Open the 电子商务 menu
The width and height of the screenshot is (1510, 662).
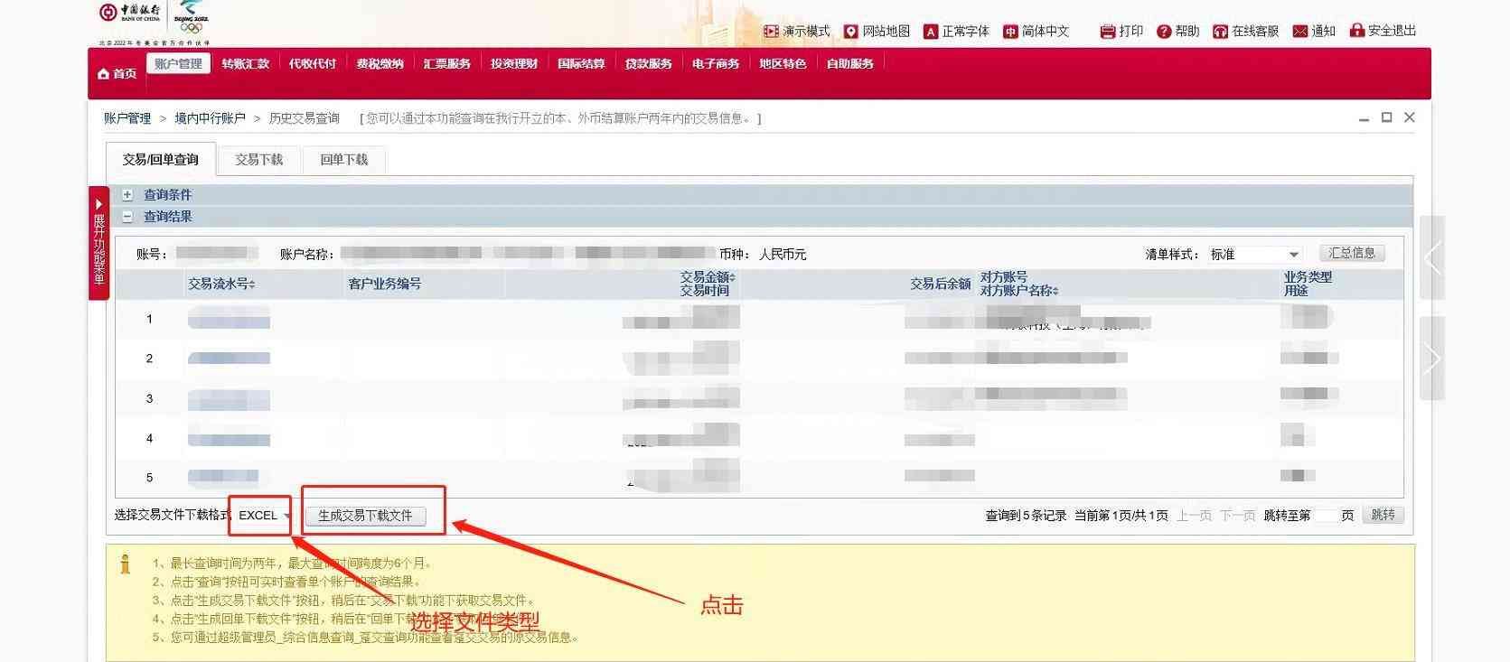[x=715, y=63]
